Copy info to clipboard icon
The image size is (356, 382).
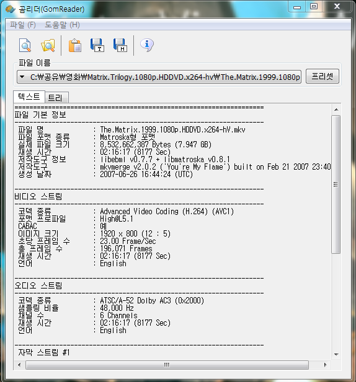click(x=75, y=45)
